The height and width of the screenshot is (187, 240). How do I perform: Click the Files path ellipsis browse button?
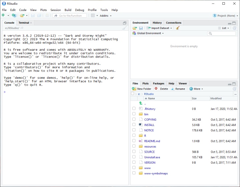(x=236, y=94)
